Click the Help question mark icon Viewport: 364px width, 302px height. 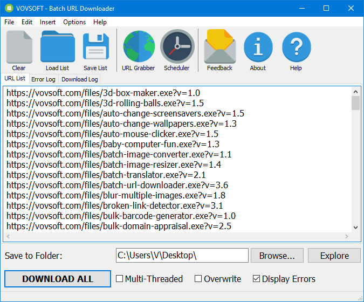[296, 47]
